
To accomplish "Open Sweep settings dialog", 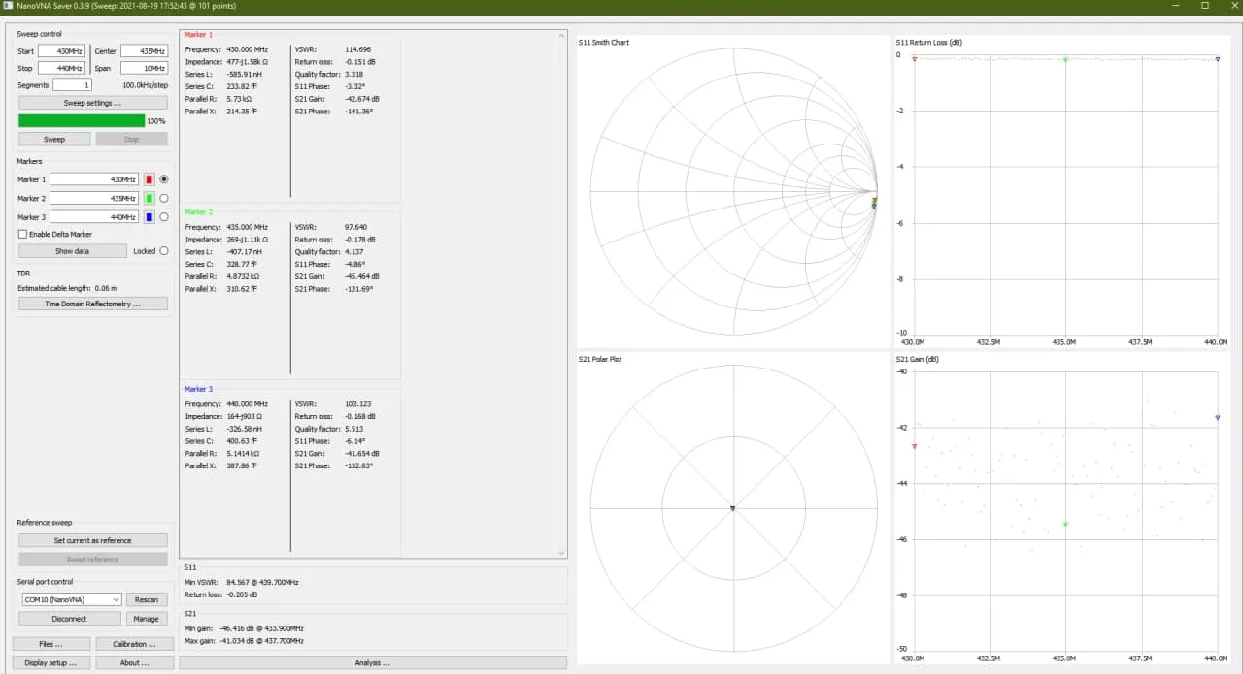I will pyautogui.click(x=93, y=103).
